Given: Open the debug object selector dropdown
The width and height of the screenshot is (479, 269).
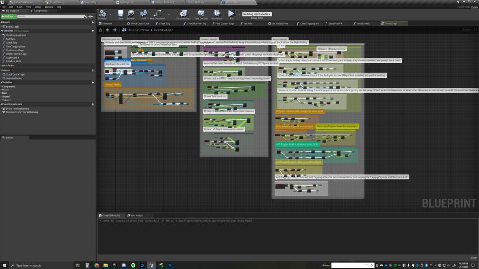Looking at the screenshot, I should pos(257,14).
